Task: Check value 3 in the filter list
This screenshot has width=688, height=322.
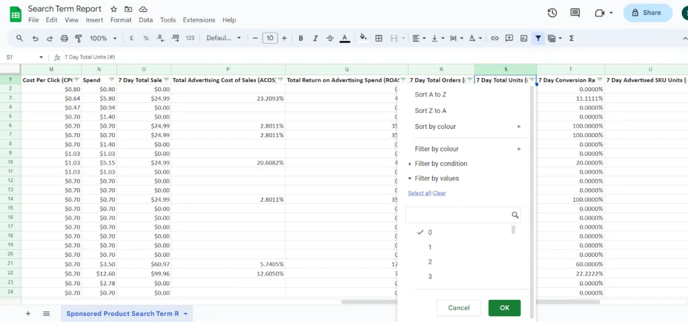Action: coord(429,276)
